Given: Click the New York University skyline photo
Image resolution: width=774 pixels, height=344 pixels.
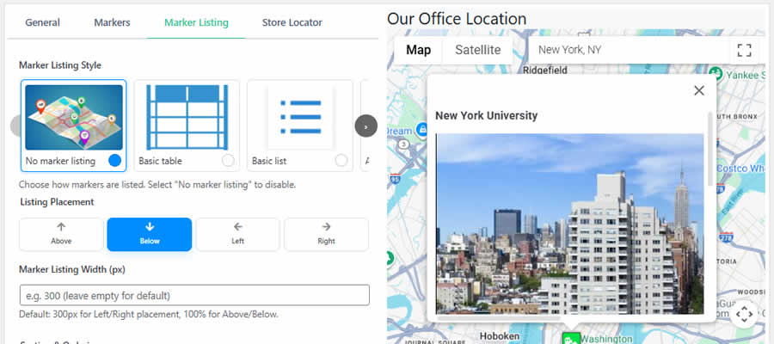Looking at the screenshot, I should pyautogui.click(x=570, y=224).
